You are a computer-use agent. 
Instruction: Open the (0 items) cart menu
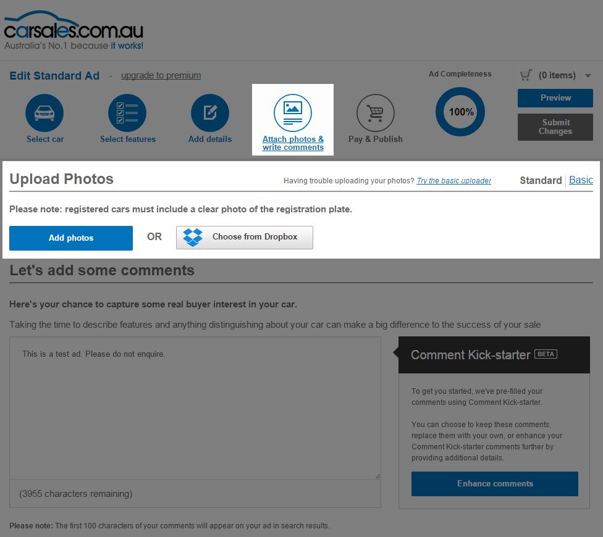pos(557,75)
